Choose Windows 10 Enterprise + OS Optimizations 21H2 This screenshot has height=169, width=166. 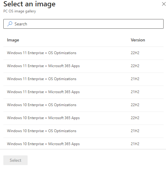[x=83, y=131]
